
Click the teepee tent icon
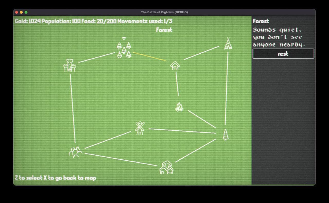tap(228, 43)
